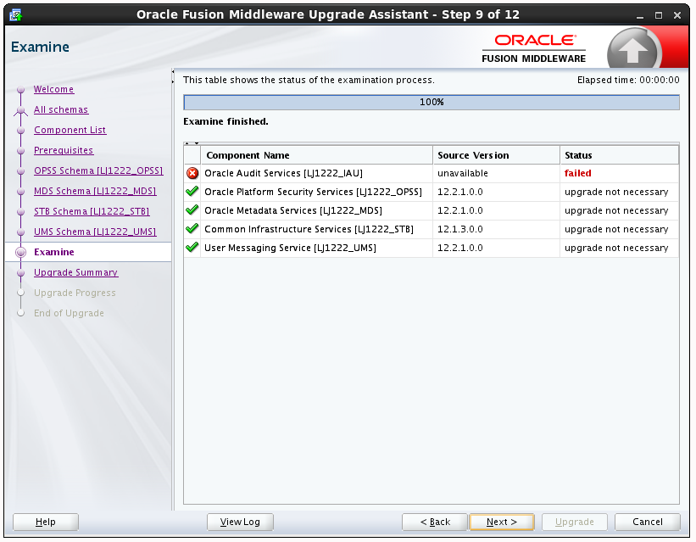The width and height of the screenshot is (696, 542).
Task: Click the 100% examination progress bar
Action: point(432,102)
